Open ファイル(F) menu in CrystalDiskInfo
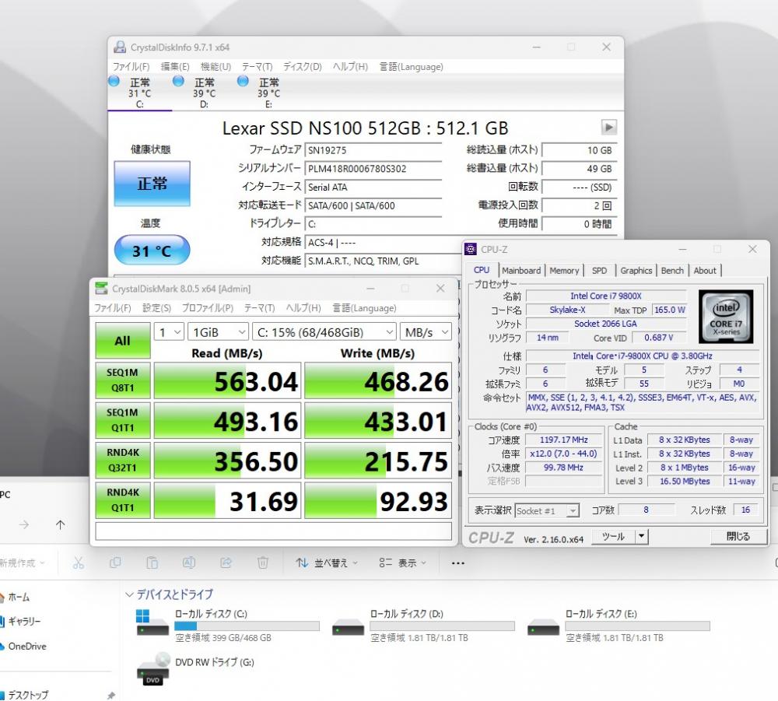 (x=131, y=66)
